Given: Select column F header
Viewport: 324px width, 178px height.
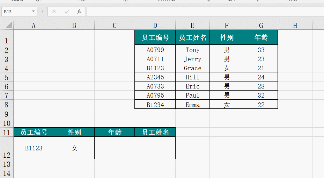Looking at the screenshot, I should (x=227, y=25).
